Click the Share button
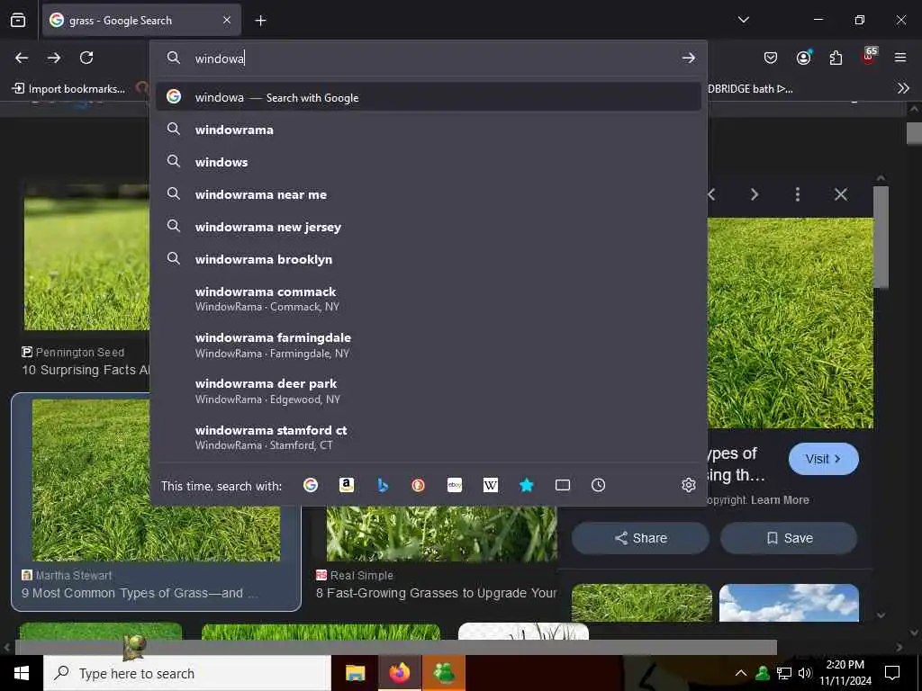 [640, 538]
